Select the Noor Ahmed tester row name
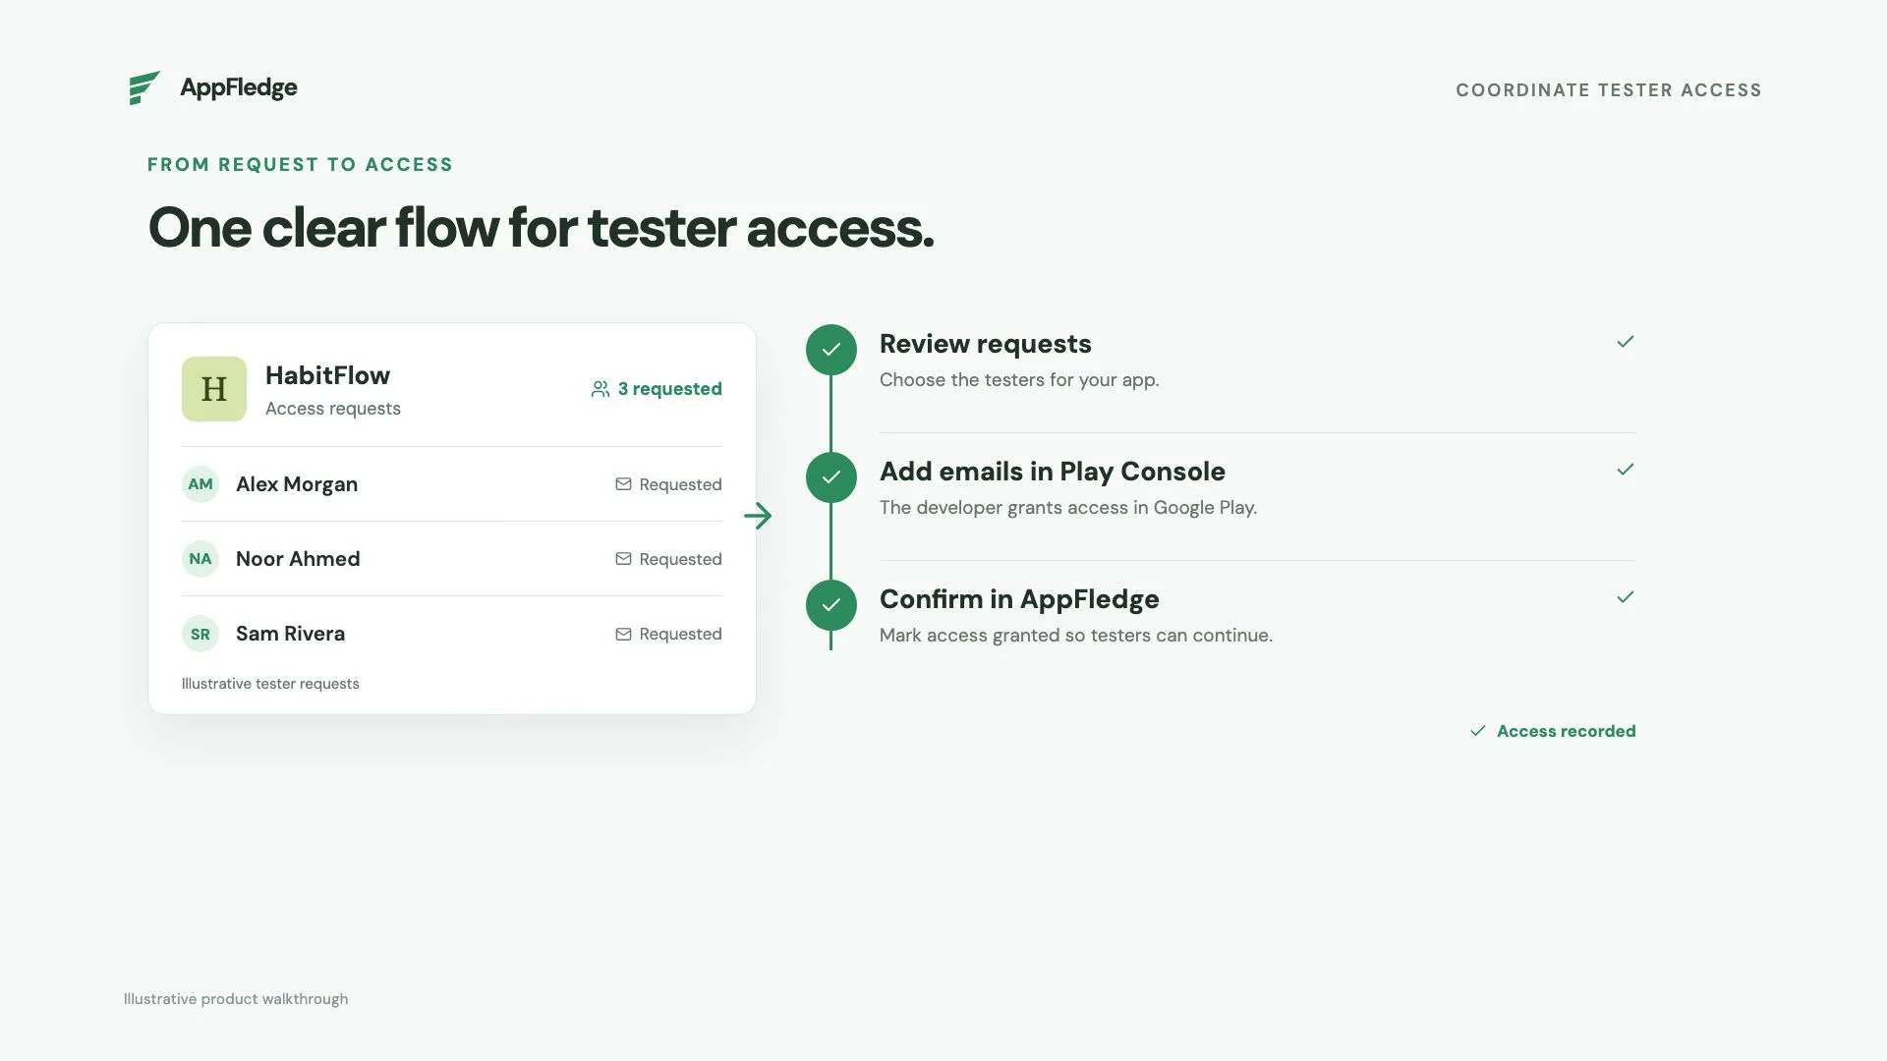 pyautogui.click(x=298, y=559)
